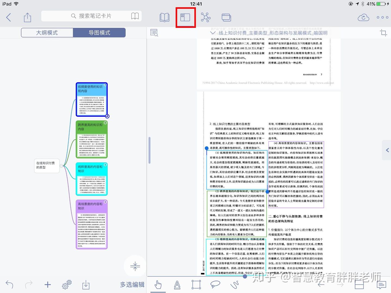Activate the hand pan tool
391x293 pixels.
158,284
